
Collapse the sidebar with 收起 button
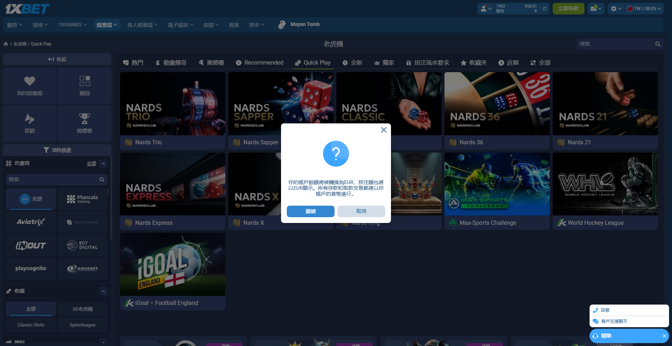[x=57, y=59]
